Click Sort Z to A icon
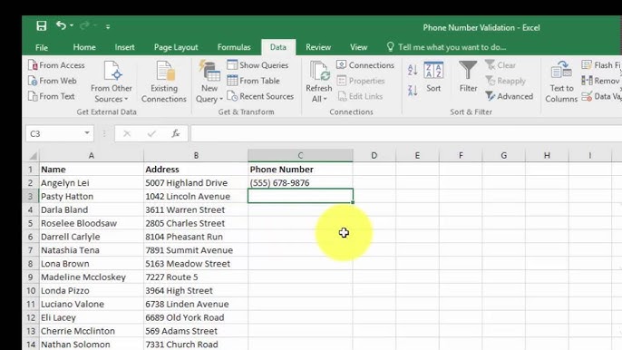Image resolution: width=622 pixels, height=350 pixels. coord(413,91)
